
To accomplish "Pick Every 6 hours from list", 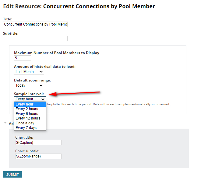I will [30, 114].
